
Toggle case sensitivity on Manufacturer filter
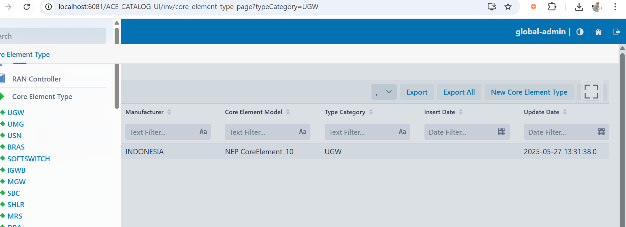point(203,132)
